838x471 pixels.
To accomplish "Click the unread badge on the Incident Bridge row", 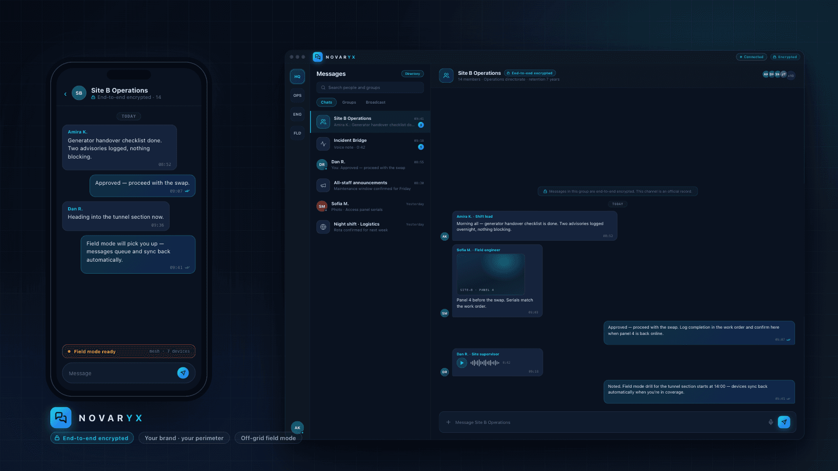I will 421,147.
